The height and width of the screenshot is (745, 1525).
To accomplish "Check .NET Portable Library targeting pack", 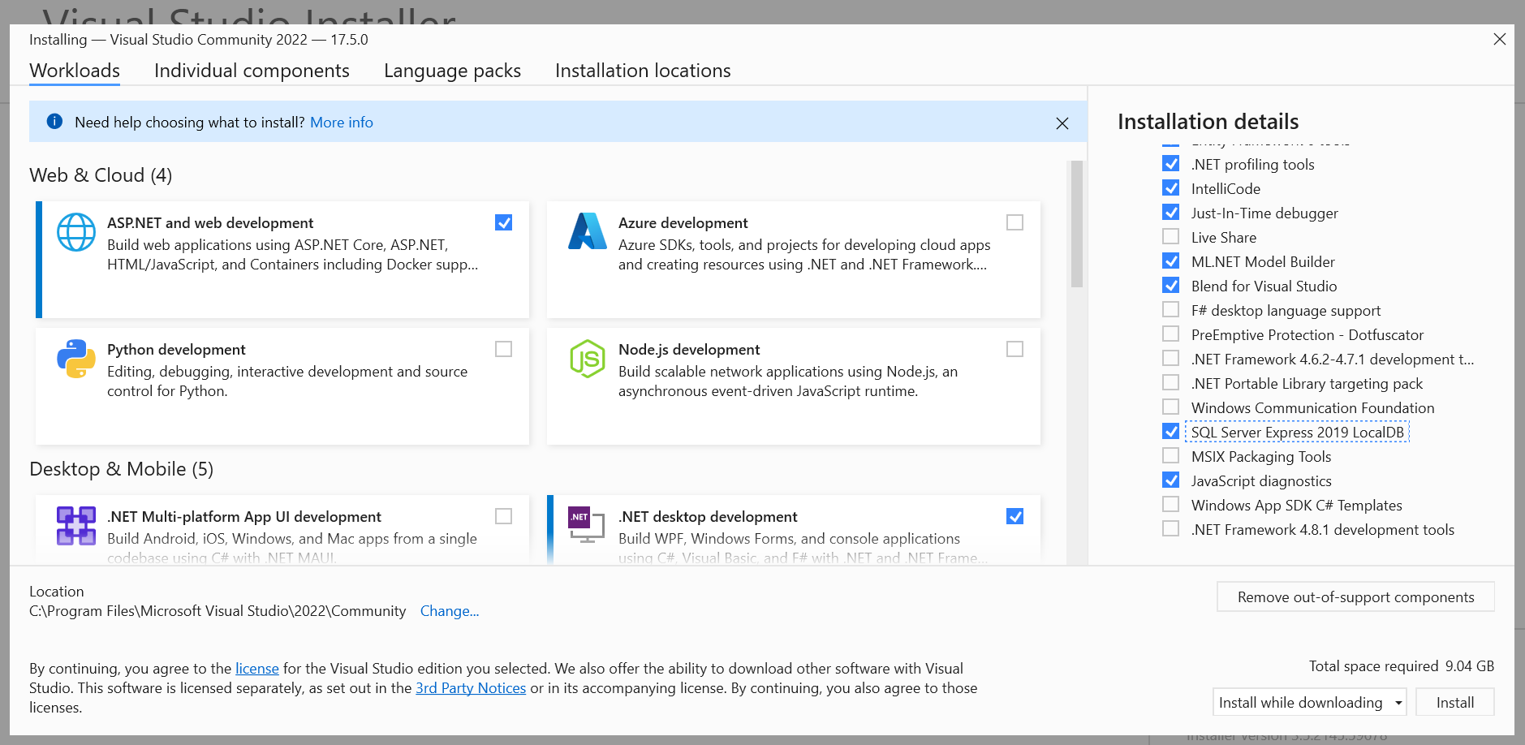I will (x=1171, y=382).
